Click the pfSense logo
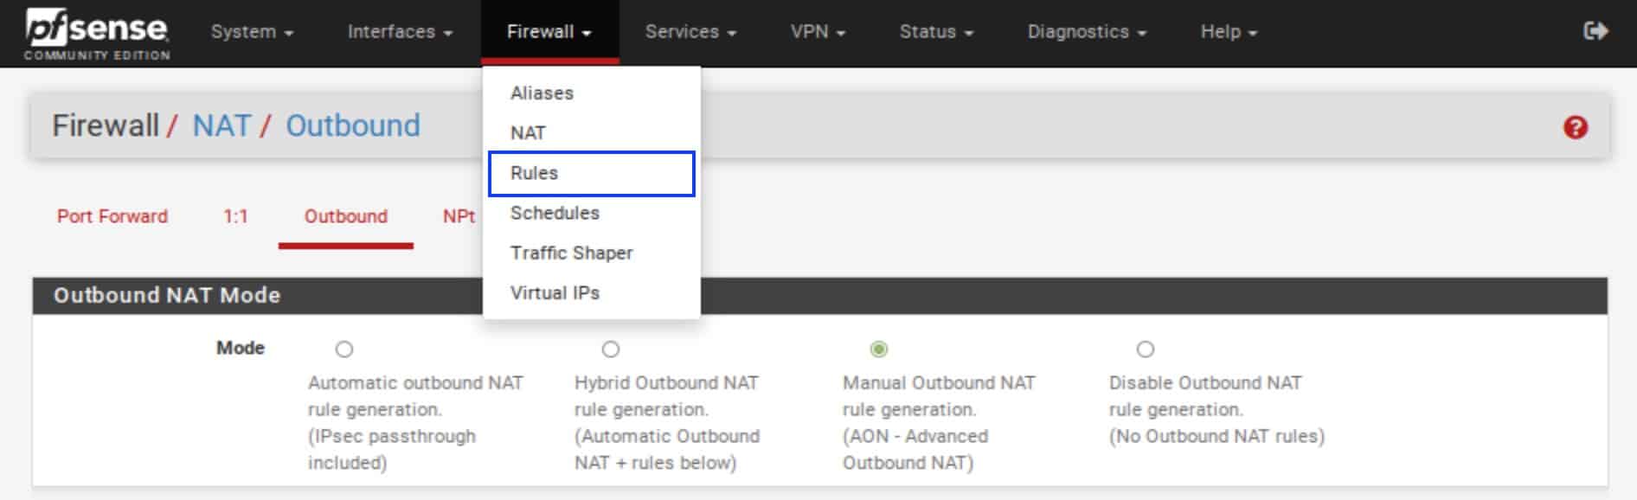Screen dimensions: 1637x500 click(x=97, y=35)
